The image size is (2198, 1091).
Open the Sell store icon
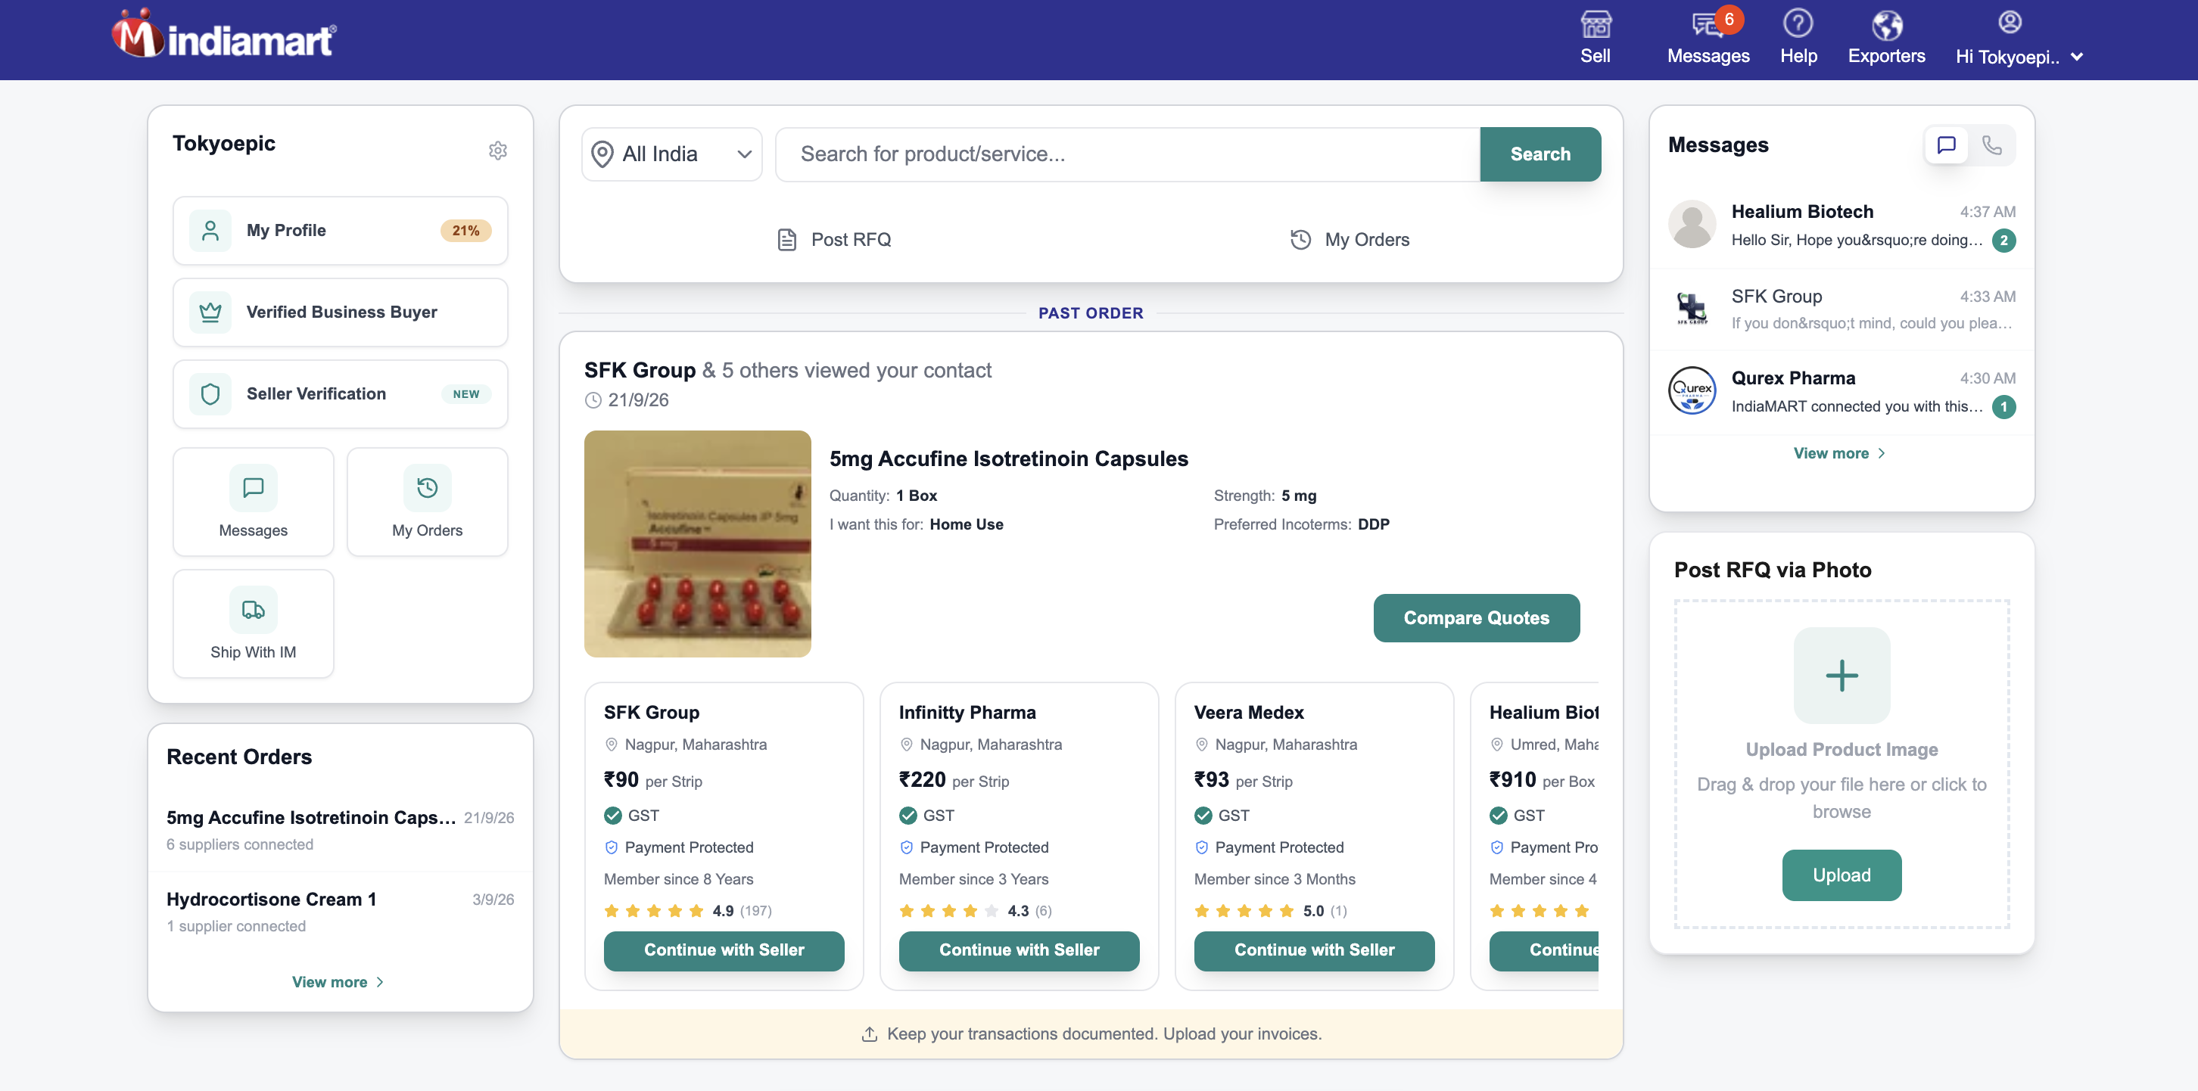click(x=1595, y=24)
